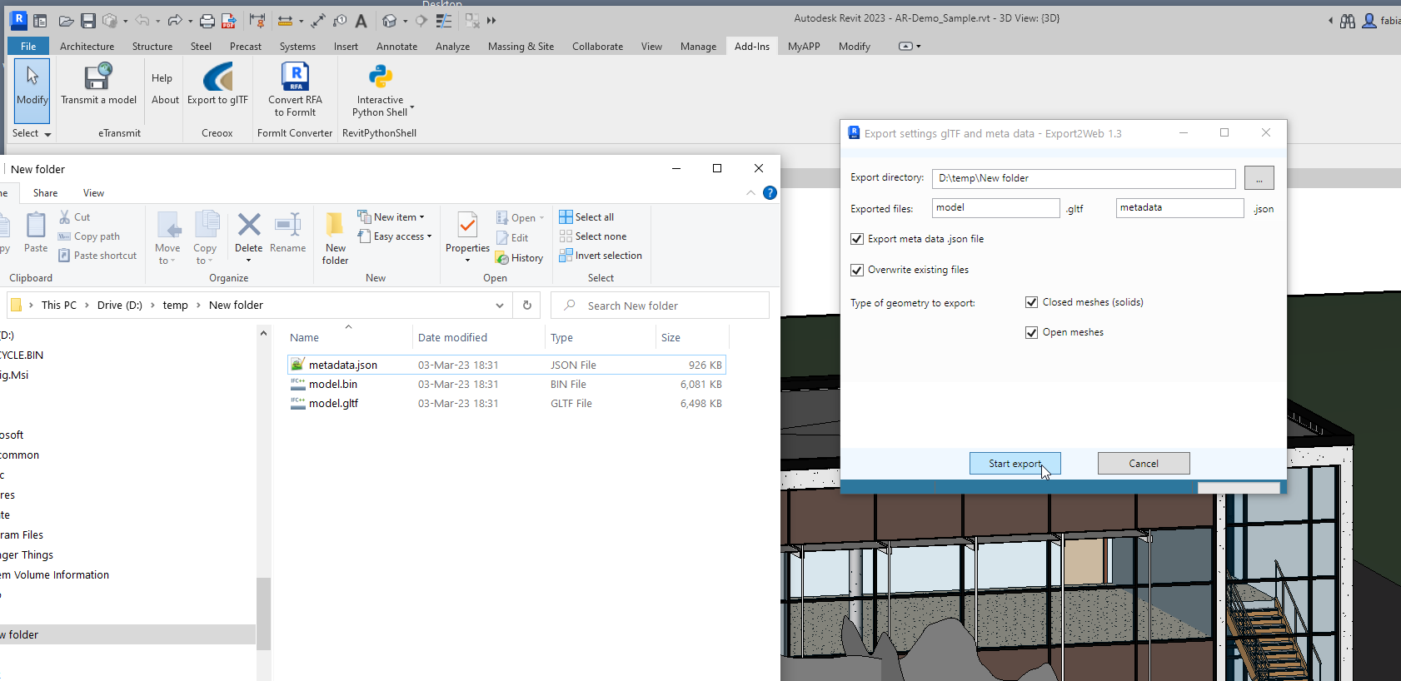
Task: Select the metadata.json file in Explorer
Action: [506, 365]
